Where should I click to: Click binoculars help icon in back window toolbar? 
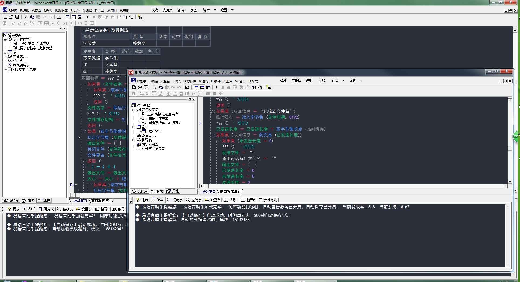(x=140, y=17)
